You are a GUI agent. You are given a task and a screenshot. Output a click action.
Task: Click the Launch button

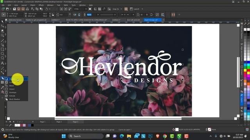coord(135,9)
